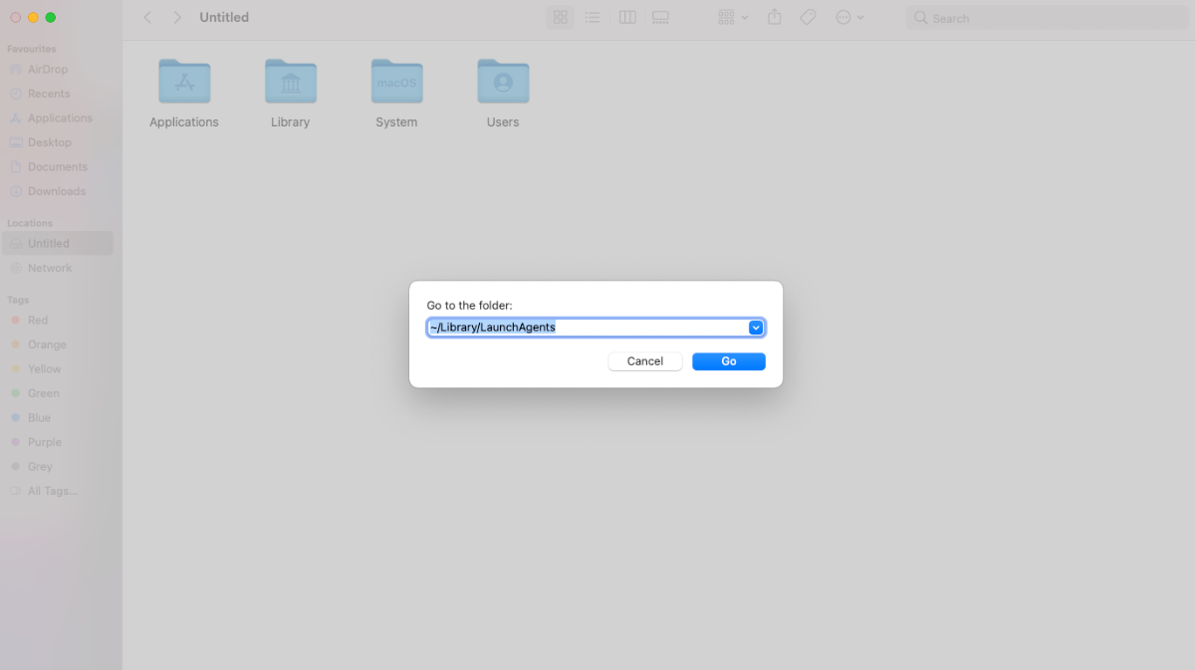Switch to column view mode
Image resolution: width=1195 pixels, height=670 pixels.
[x=626, y=17]
